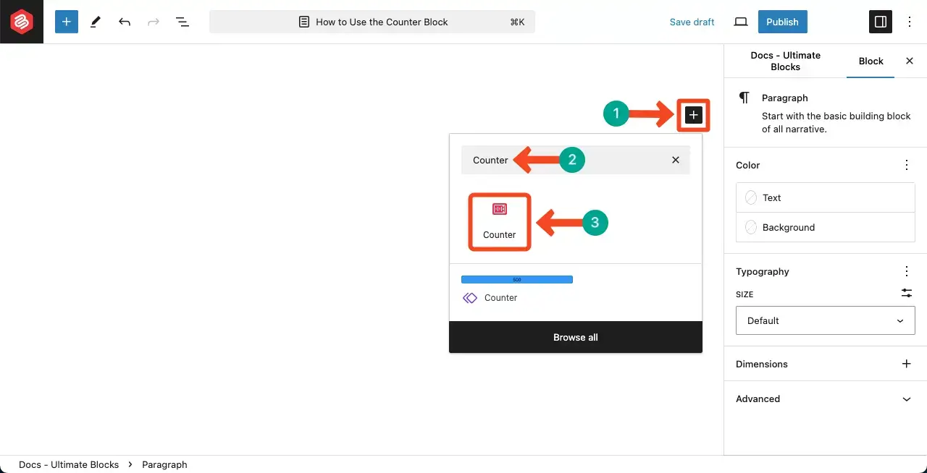Add a Dimensions option with plus
The width and height of the screenshot is (927, 473).
tap(906, 364)
